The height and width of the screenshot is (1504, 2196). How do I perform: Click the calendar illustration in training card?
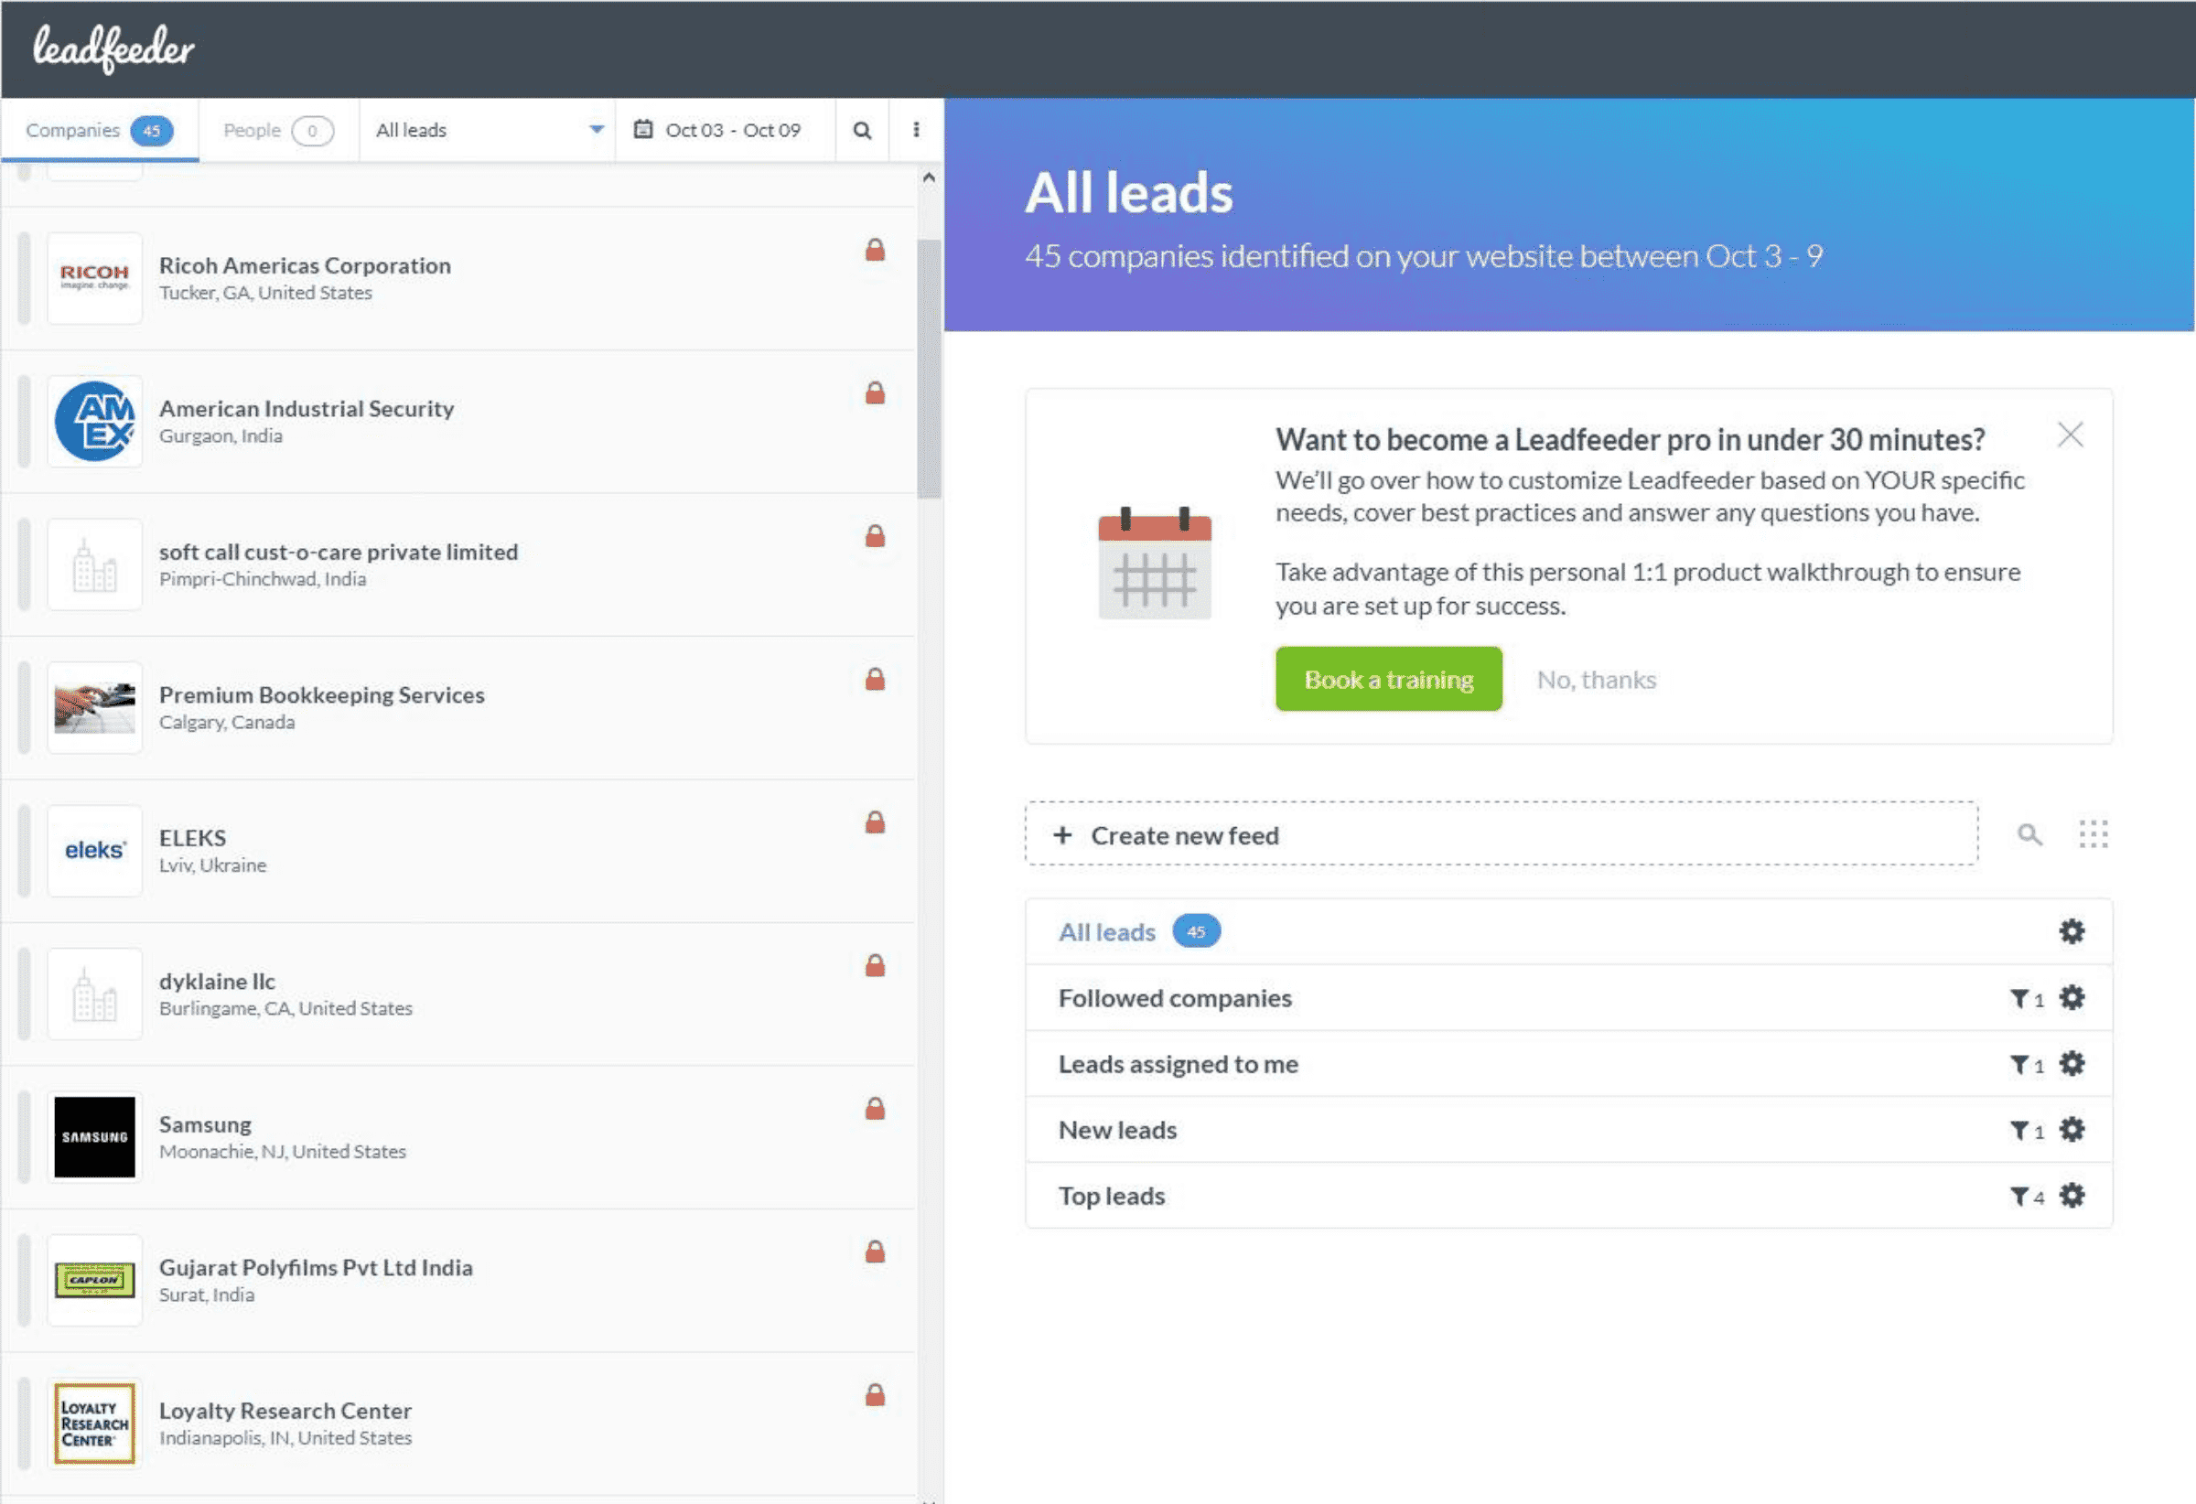1154,564
